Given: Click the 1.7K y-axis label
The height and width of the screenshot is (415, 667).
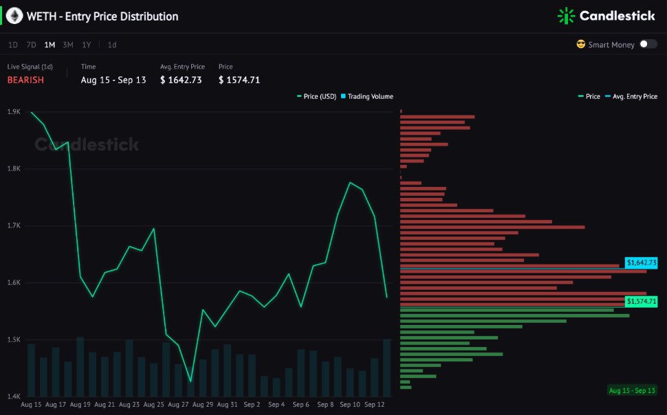Looking at the screenshot, I should coord(14,225).
